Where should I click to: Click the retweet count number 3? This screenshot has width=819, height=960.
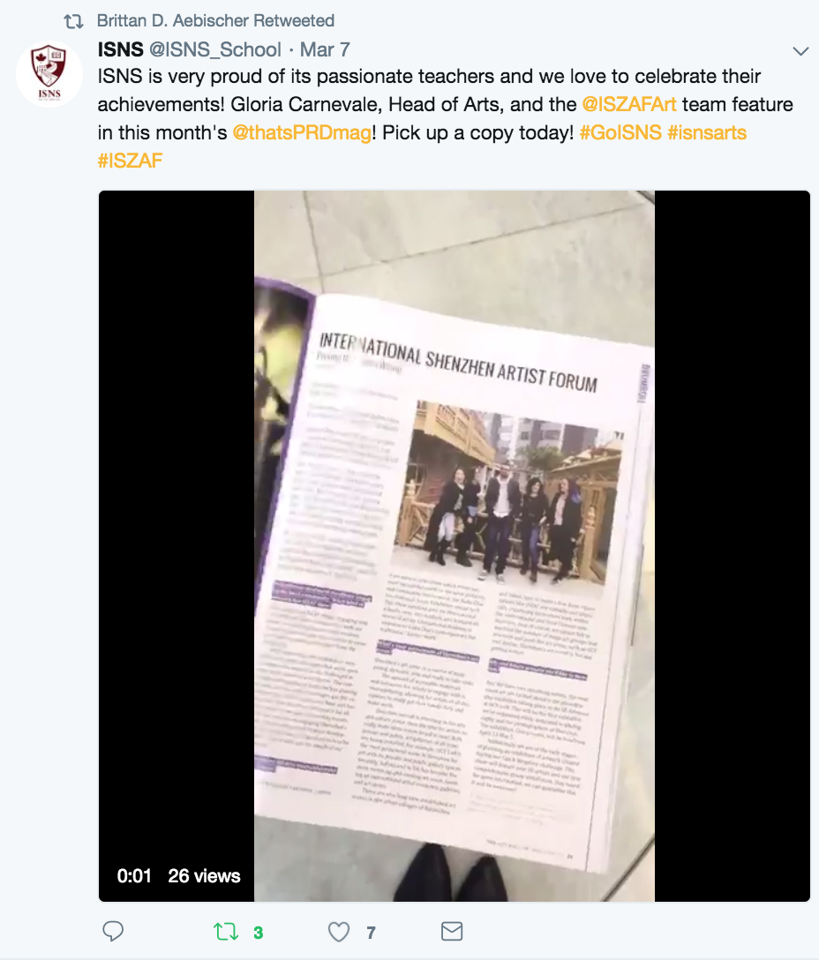[x=259, y=933]
